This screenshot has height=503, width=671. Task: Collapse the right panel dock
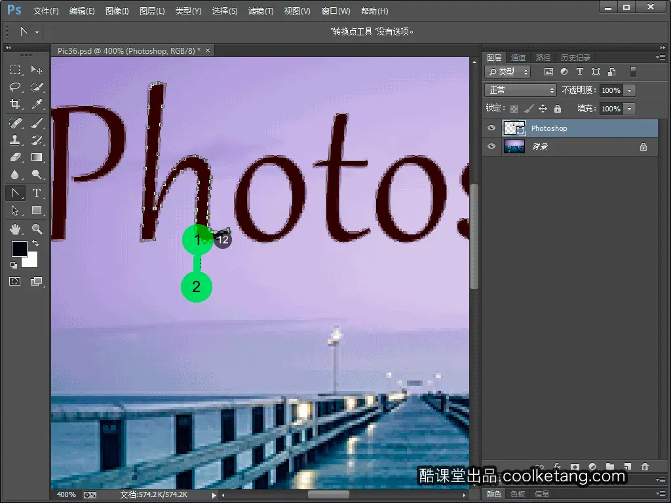click(662, 47)
